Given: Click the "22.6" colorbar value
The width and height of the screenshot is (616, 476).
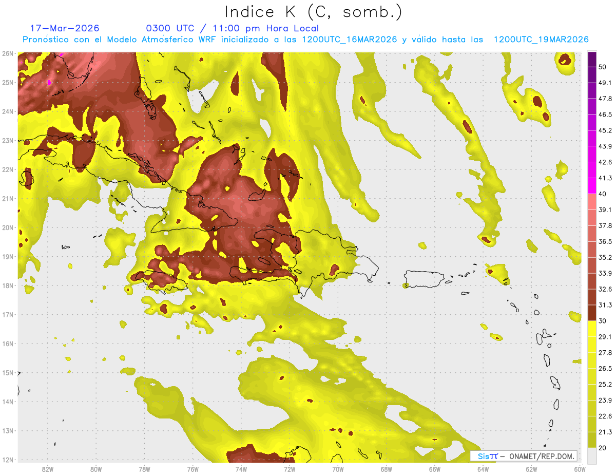Looking at the screenshot, I should (606, 416).
